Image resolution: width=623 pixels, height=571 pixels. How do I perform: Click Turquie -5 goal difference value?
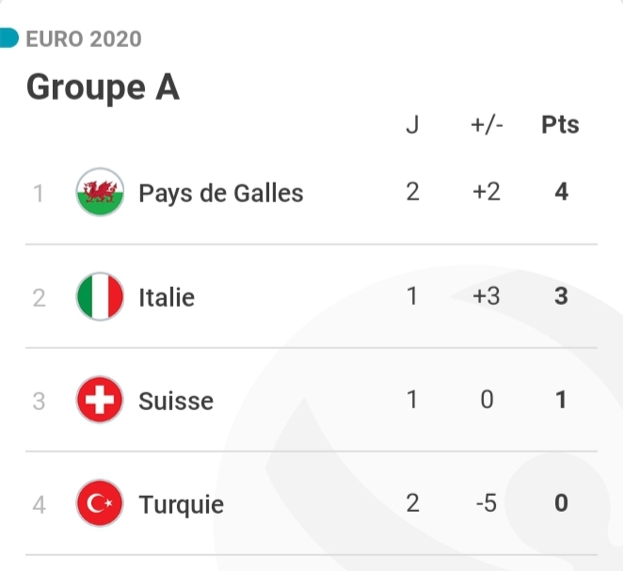point(487,504)
